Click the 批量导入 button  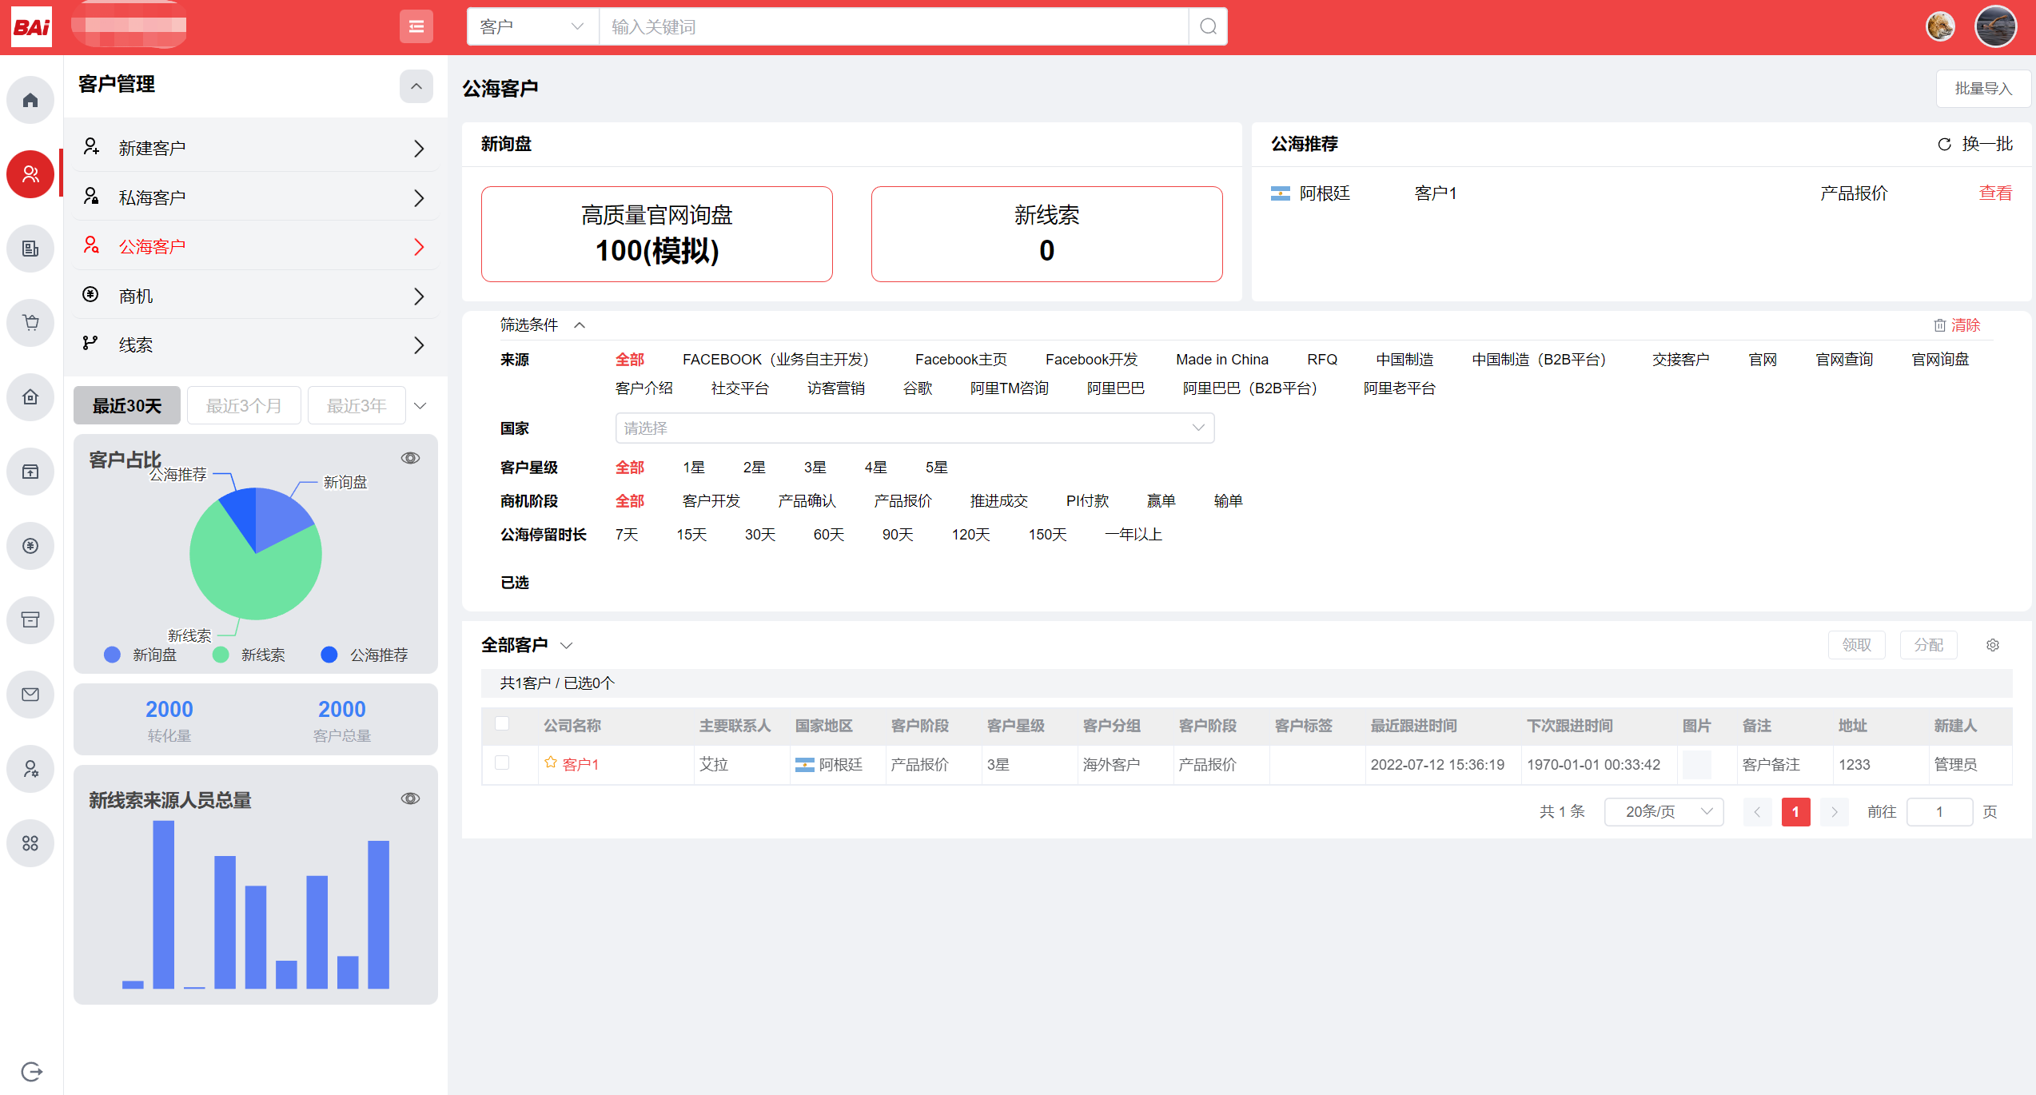[x=1983, y=89]
